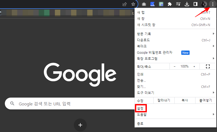Click the 붙여넣기 button
217x132 pixels.
pyautogui.click(x=206, y=100)
